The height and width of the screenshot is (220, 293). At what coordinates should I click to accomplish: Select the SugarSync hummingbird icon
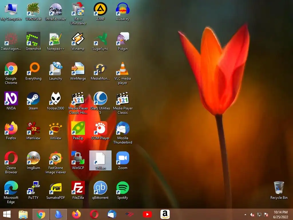[100, 41]
